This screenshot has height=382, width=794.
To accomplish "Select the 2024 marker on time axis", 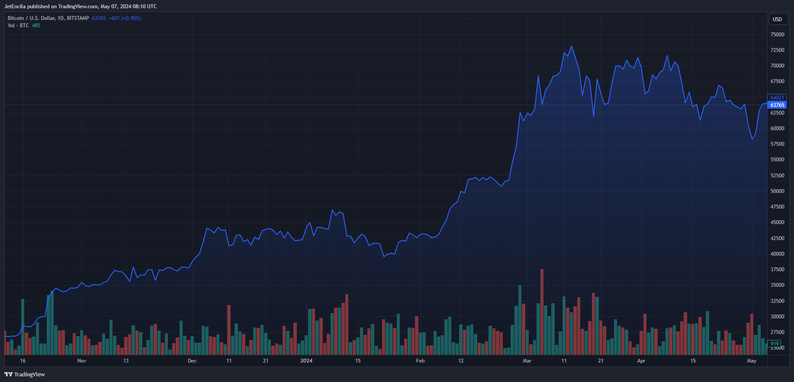I will pyautogui.click(x=306, y=361).
